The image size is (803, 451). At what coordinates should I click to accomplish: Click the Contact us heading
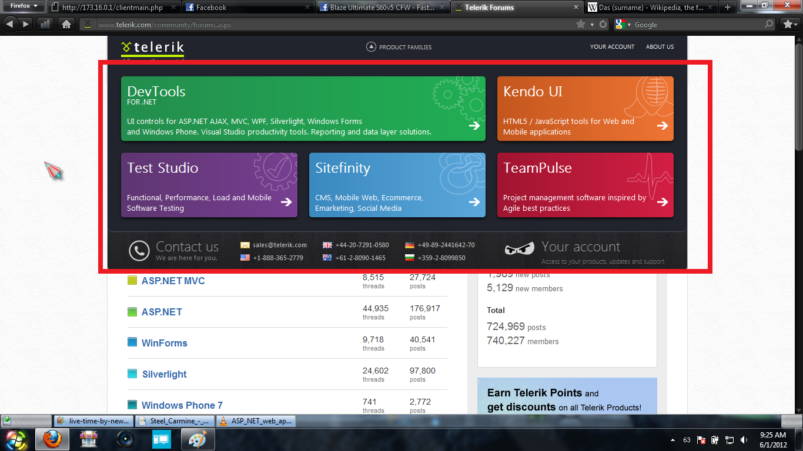tap(187, 247)
